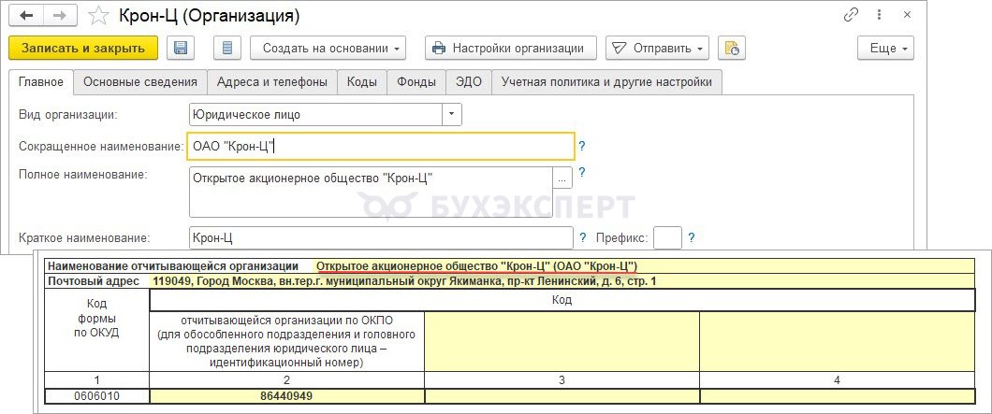
Task: Click the empty yellow cell under column 4
Action: pos(838,396)
